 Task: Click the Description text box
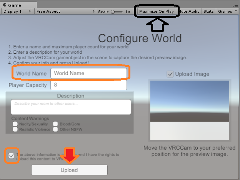pos(71,107)
